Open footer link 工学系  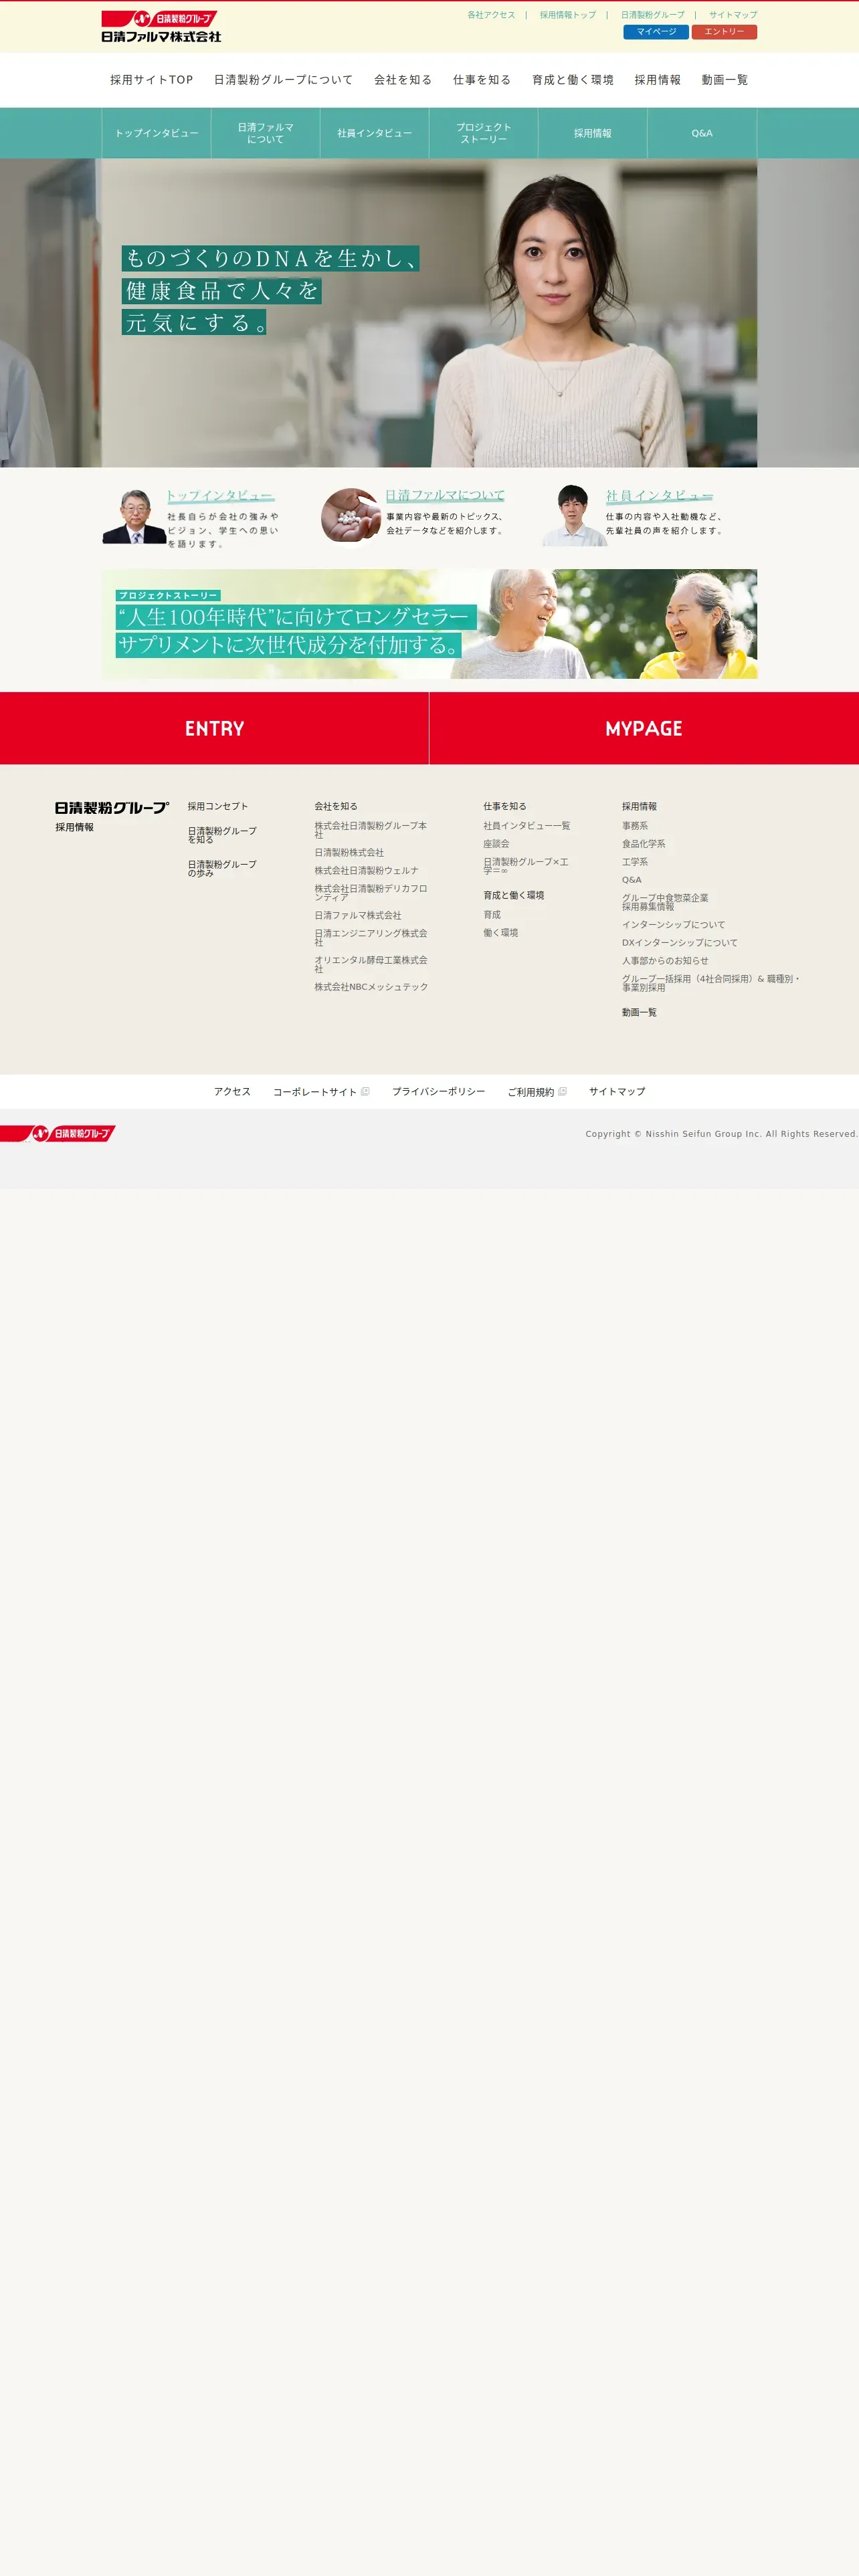click(x=635, y=862)
